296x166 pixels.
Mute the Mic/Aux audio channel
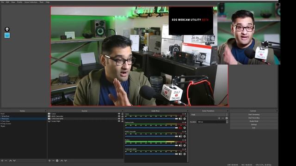[180, 146]
